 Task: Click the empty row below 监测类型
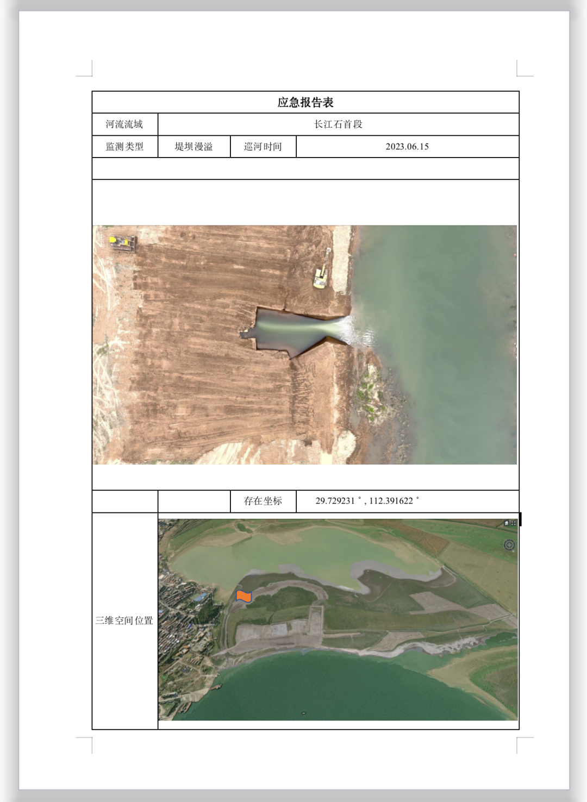[305, 168]
